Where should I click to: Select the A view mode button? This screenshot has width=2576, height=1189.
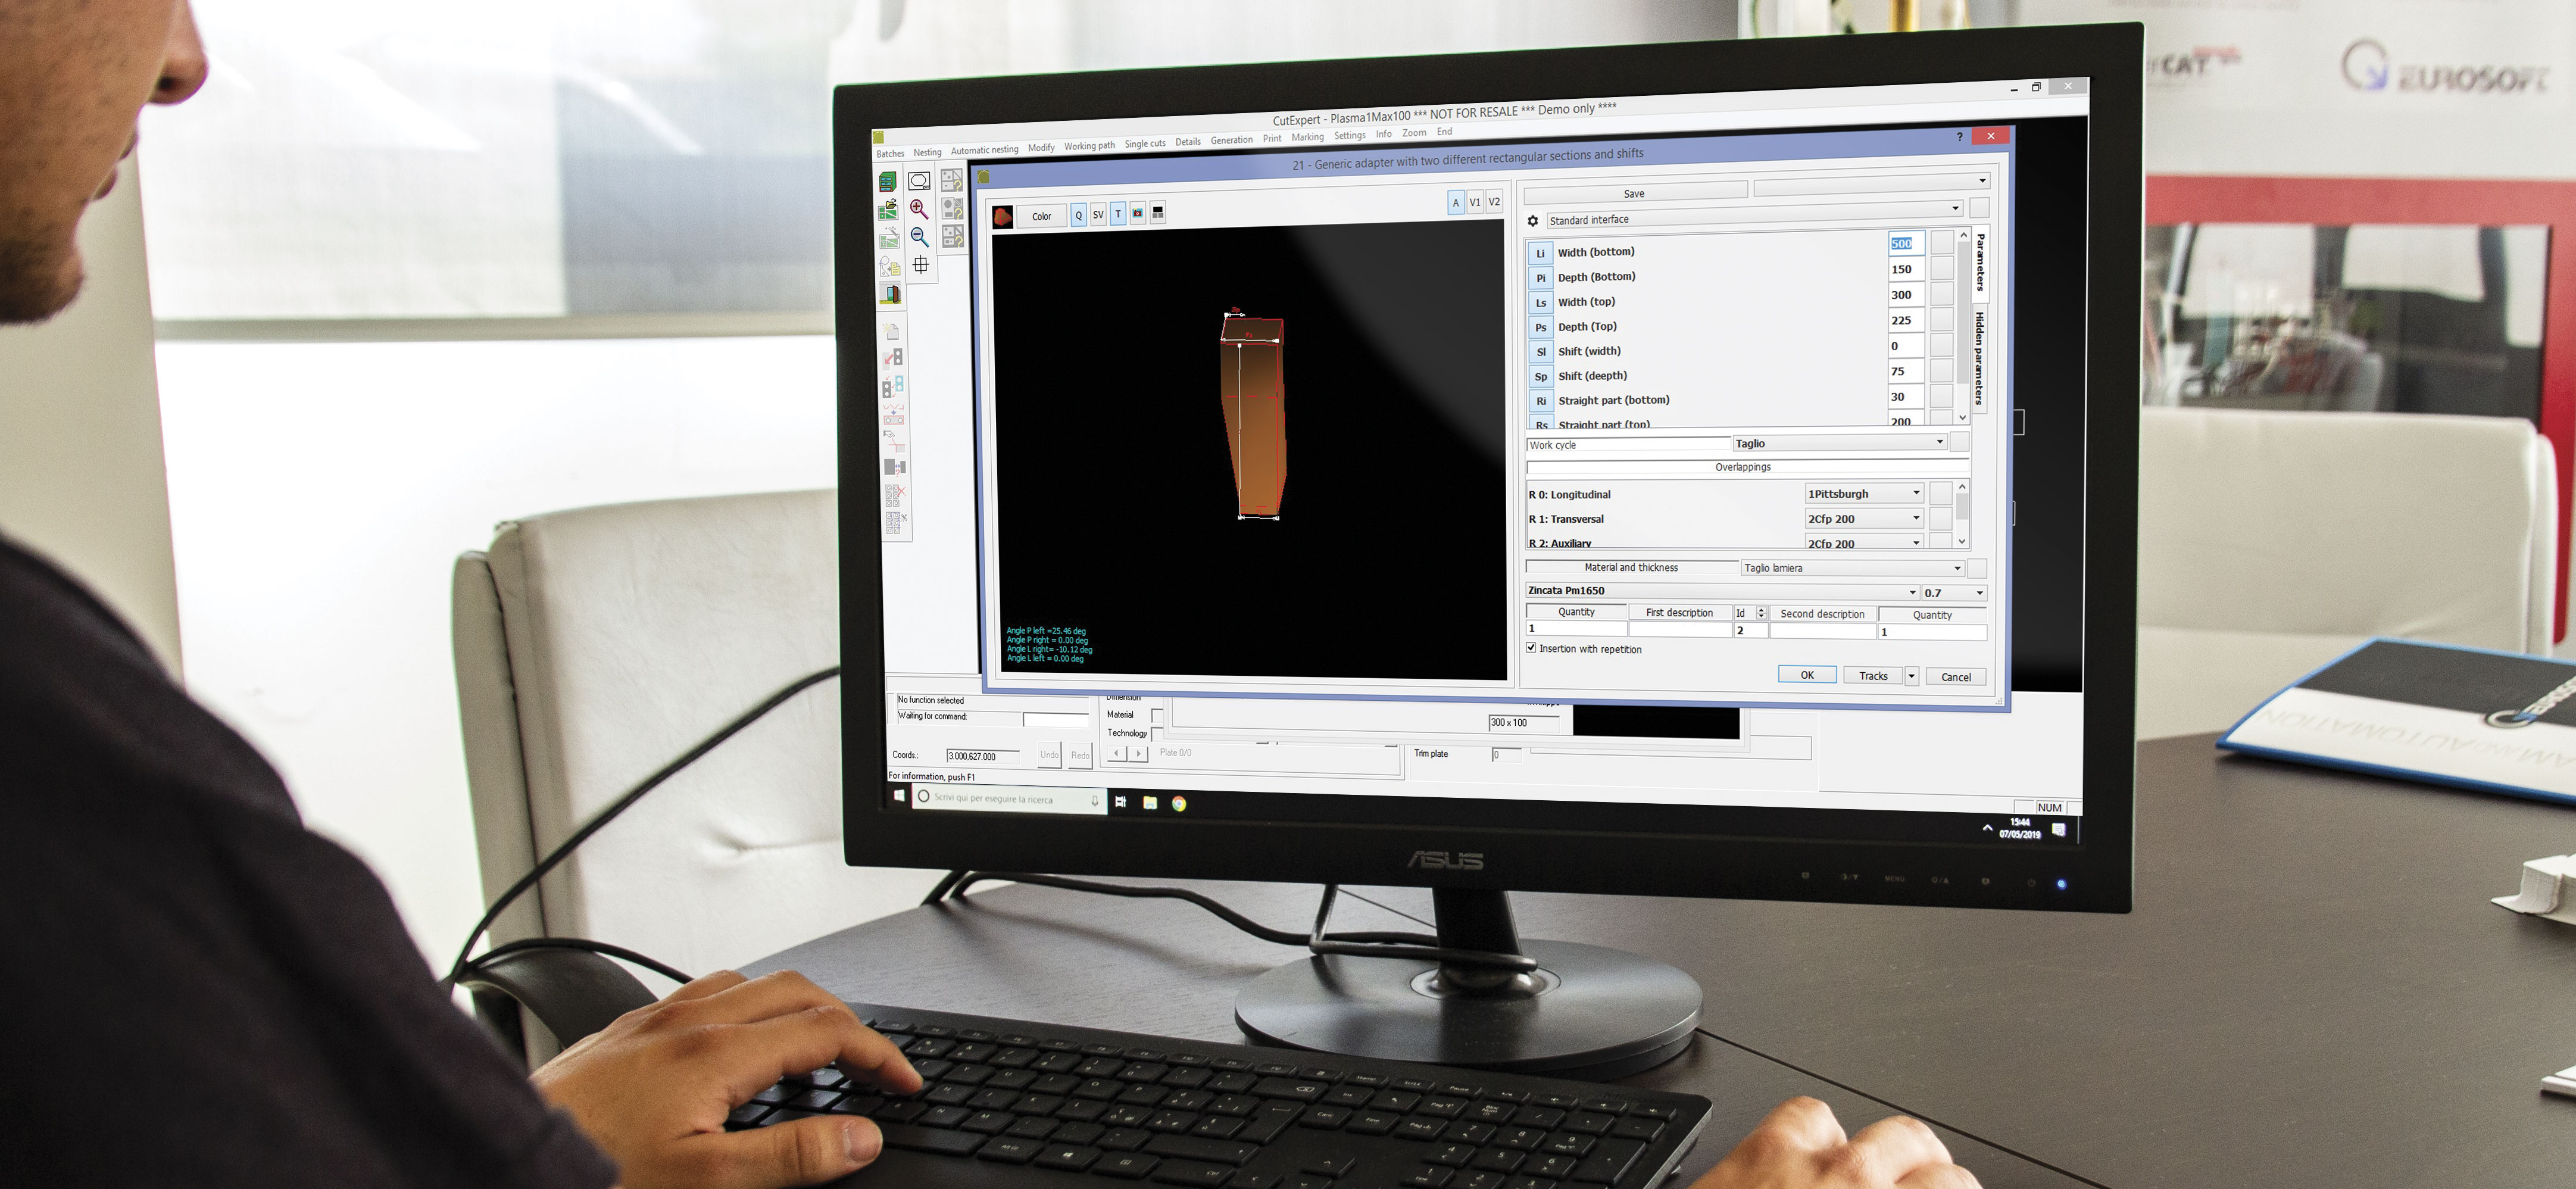coord(1456,203)
